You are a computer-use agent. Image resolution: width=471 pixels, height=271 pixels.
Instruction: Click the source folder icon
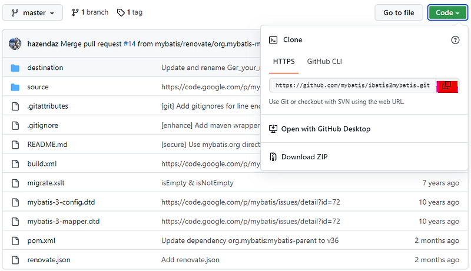pos(15,87)
